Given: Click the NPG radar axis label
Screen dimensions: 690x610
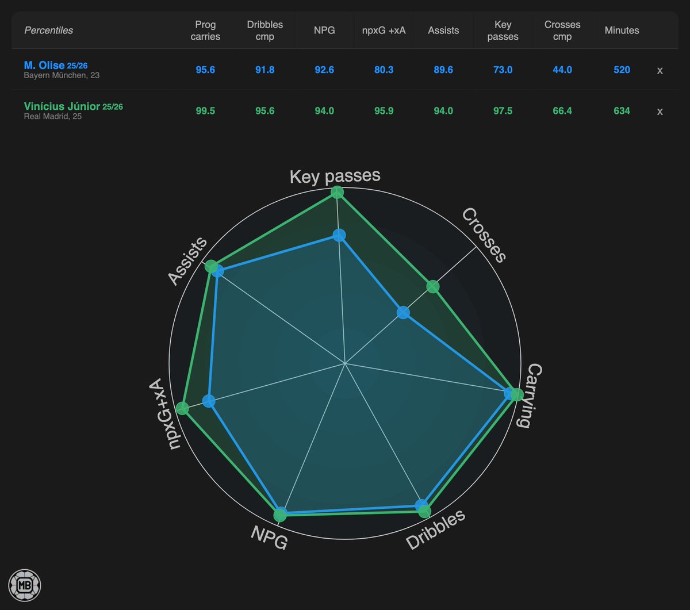Looking at the screenshot, I should pyautogui.click(x=269, y=537).
